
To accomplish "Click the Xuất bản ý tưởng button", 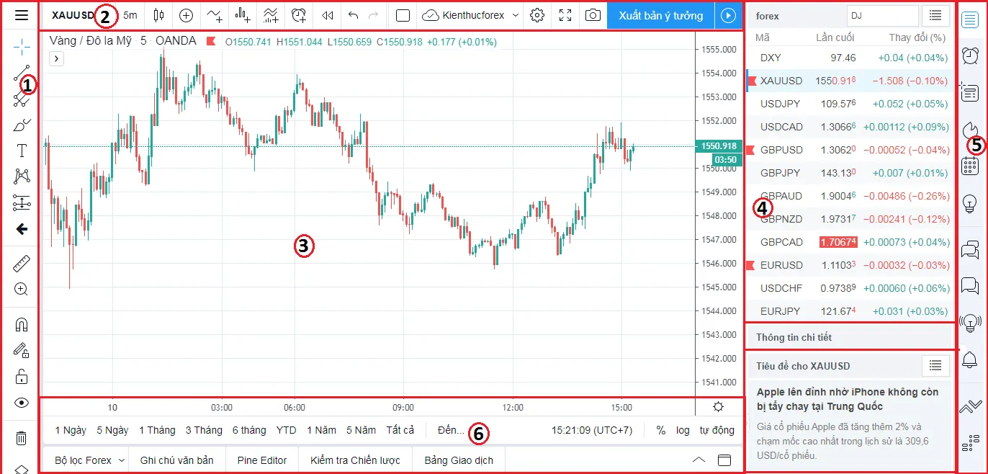I will click(660, 15).
